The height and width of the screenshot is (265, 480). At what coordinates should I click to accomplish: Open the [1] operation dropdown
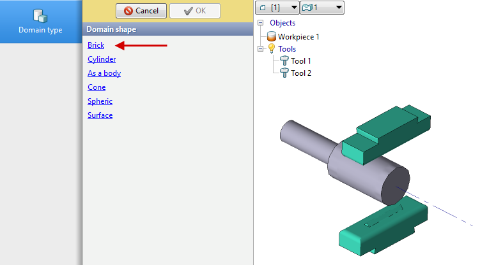pyautogui.click(x=277, y=8)
